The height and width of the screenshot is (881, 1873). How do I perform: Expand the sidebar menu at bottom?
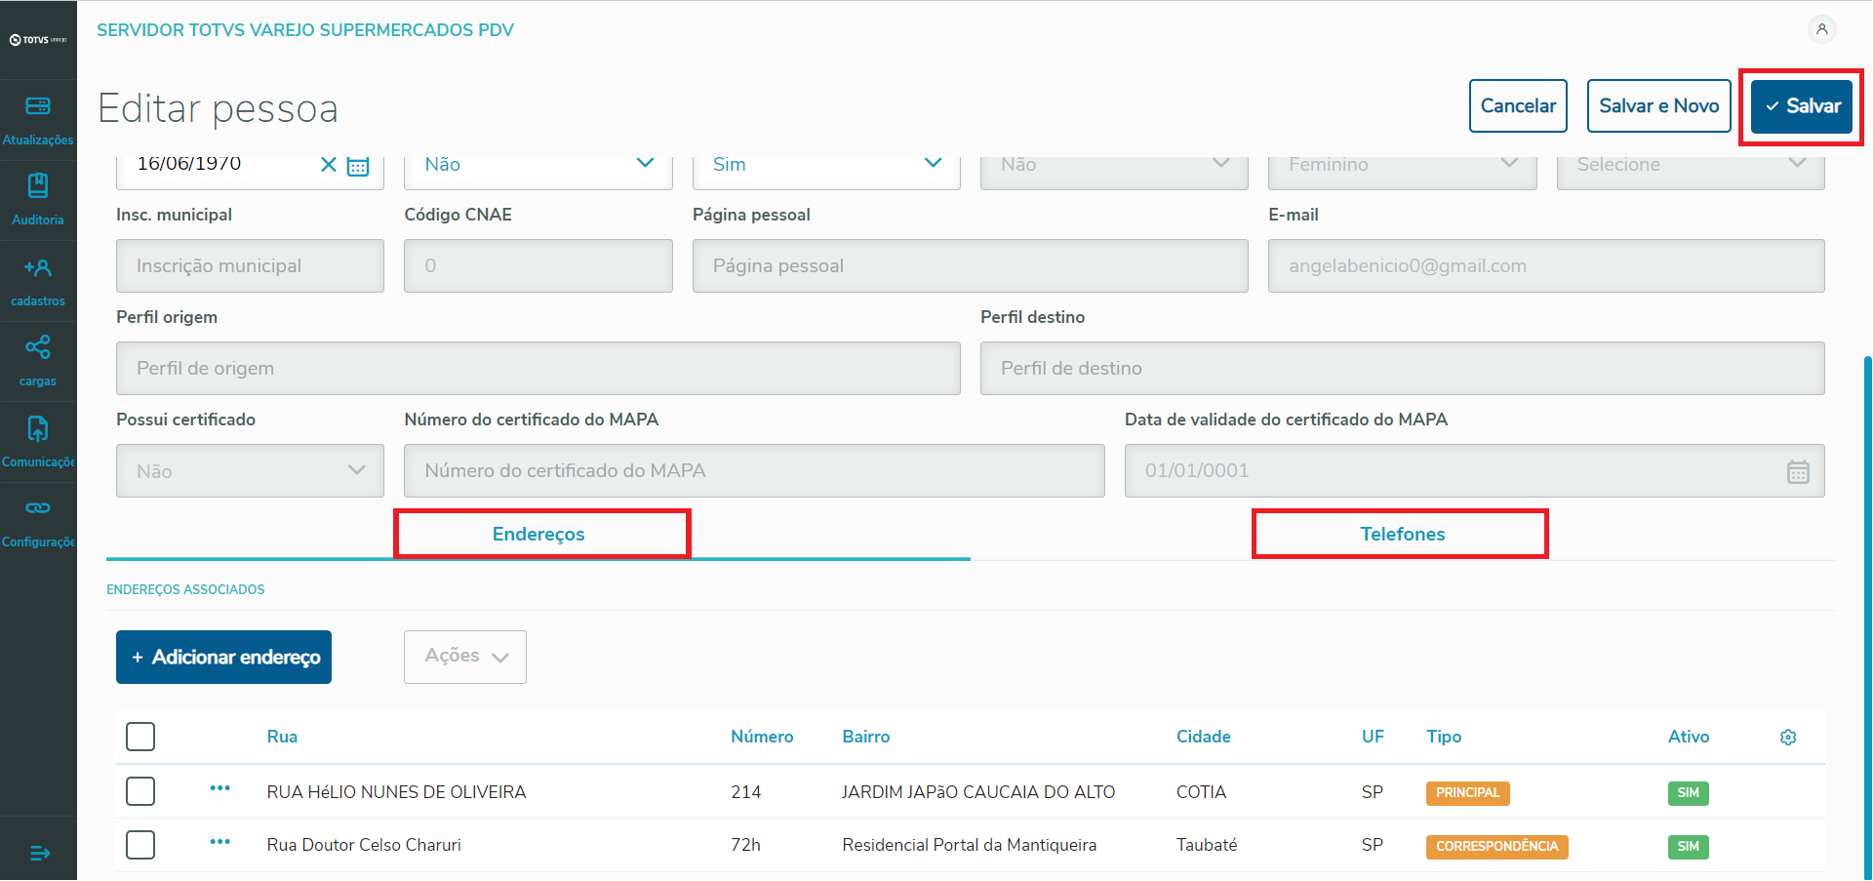[x=39, y=854]
